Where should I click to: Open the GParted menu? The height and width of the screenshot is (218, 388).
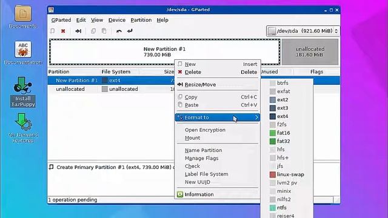[61, 20]
